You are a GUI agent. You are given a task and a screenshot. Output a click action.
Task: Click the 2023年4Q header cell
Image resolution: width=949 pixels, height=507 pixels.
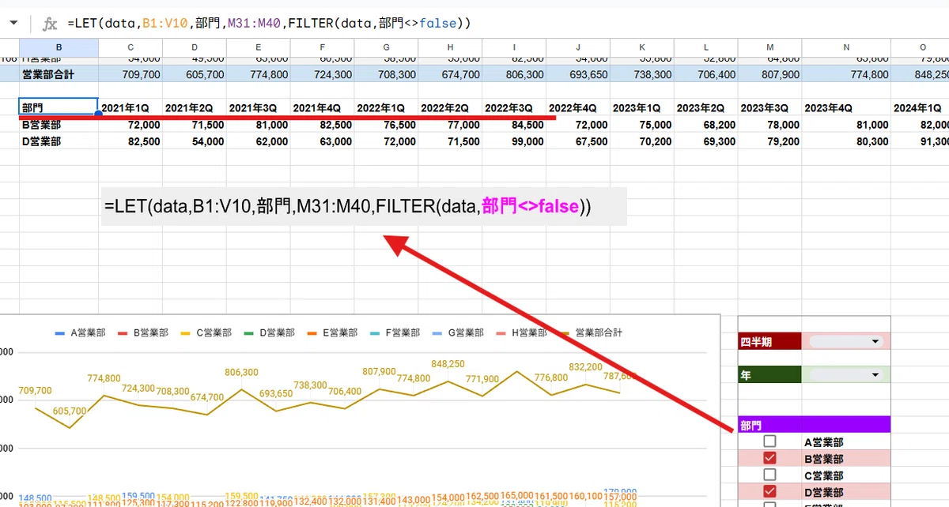point(846,107)
